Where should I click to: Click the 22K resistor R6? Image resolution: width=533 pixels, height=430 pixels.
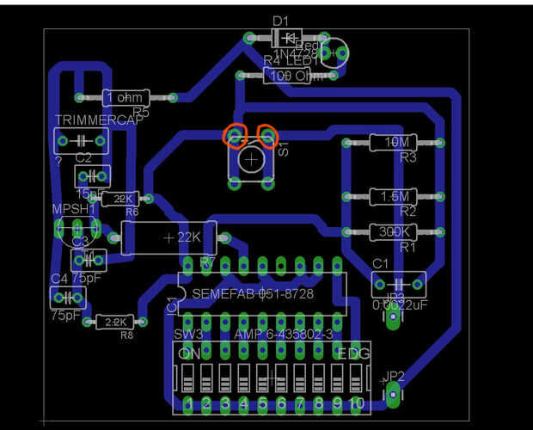120,199
